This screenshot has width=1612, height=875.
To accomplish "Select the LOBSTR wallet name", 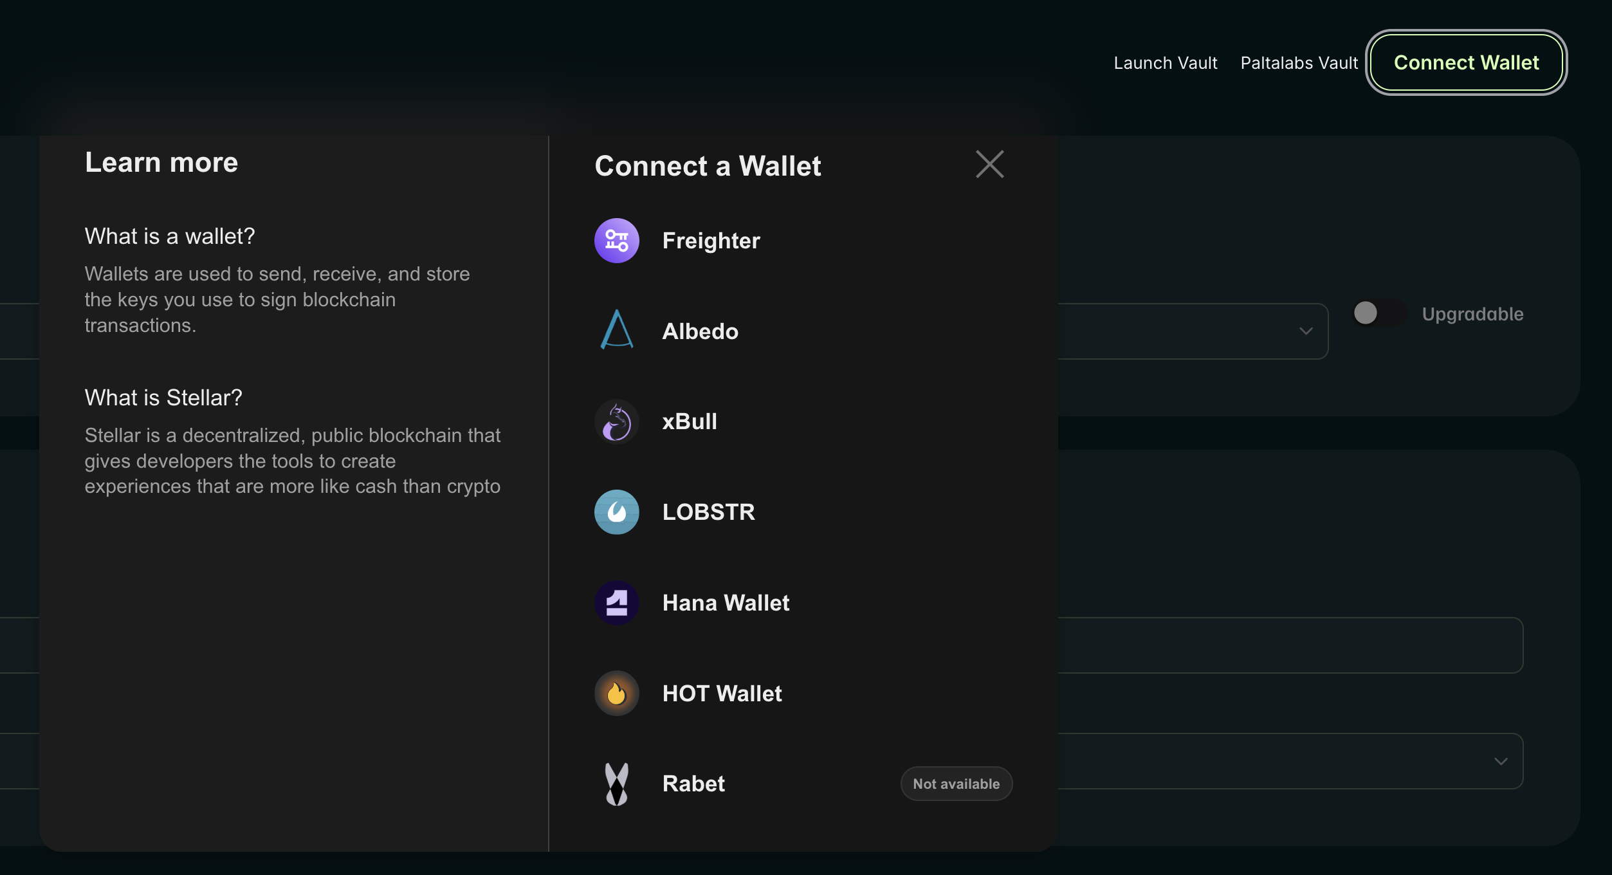I will tap(708, 512).
